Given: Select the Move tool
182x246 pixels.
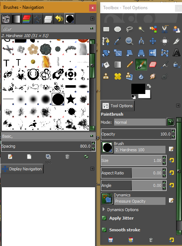Looking at the screenshot, I should [x=153, y=41].
